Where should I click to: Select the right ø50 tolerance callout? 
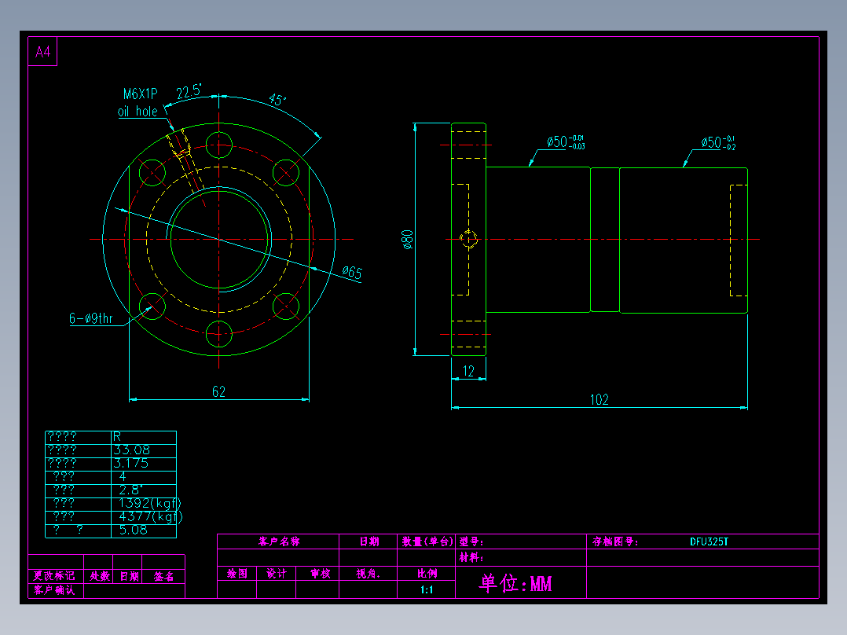click(x=718, y=143)
